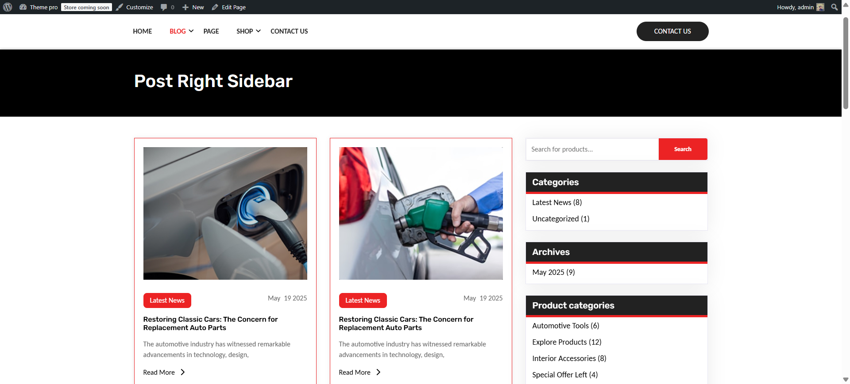The image size is (850, 384).
Task: Click the red Search button
Action: pyautogui.click(x=683, y=149)
